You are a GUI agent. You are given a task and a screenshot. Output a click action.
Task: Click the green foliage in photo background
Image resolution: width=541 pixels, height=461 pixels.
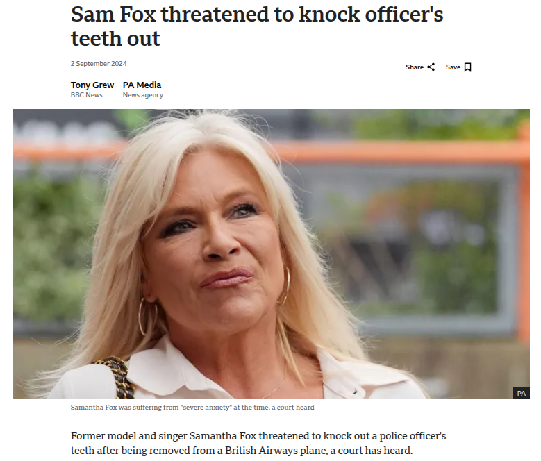(x=52, y=242)
